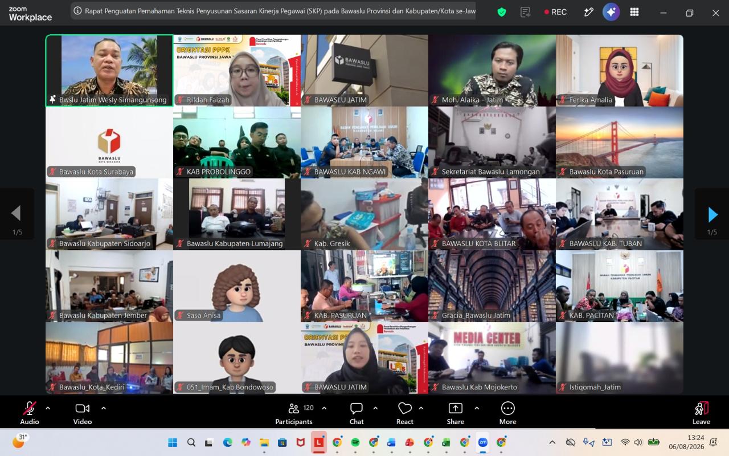
Task: Click the Zoom Workplace logo
Action: coord(30,14)
